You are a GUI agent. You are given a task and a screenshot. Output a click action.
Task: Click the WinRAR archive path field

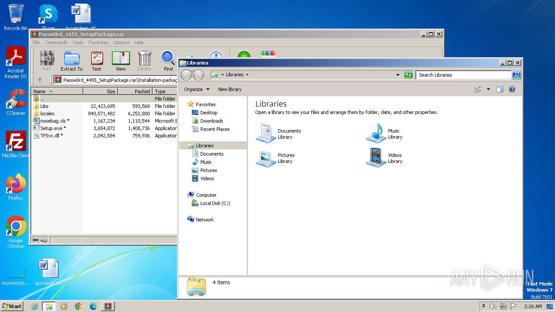[115, 80]
